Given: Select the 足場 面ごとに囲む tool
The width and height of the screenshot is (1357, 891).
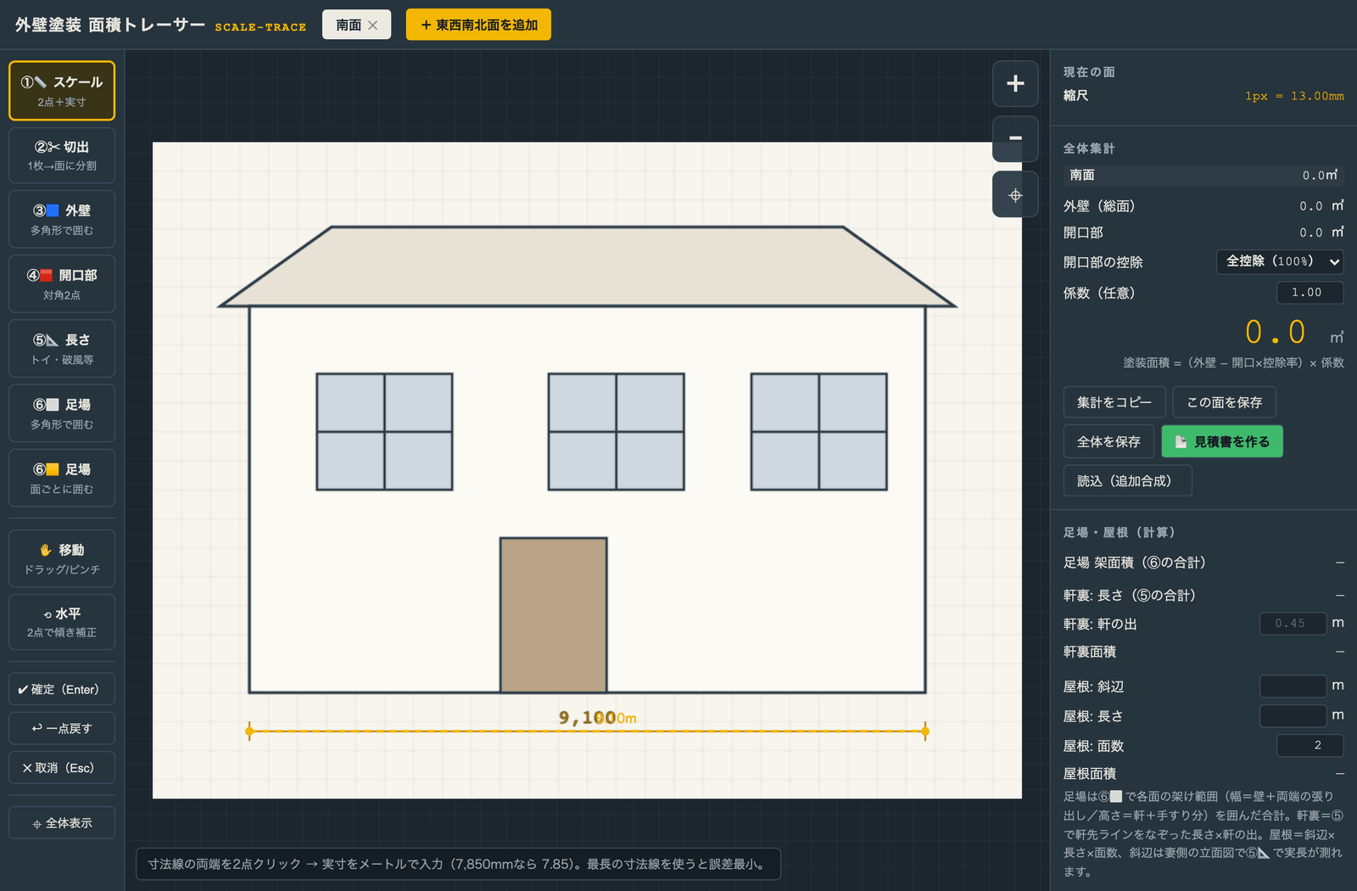Looking at the screenshot, I should pos(62,479).
